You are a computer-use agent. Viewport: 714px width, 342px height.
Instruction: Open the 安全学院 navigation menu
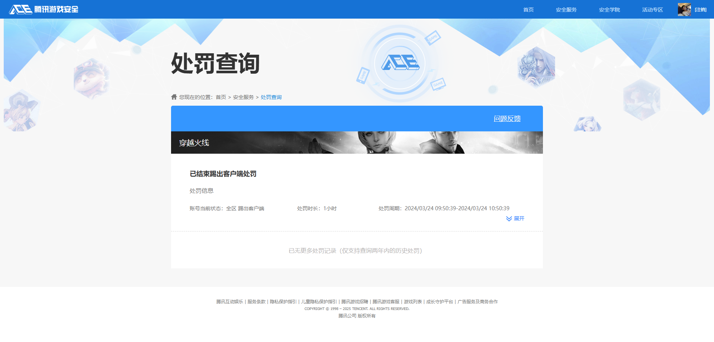pos(609,10)
